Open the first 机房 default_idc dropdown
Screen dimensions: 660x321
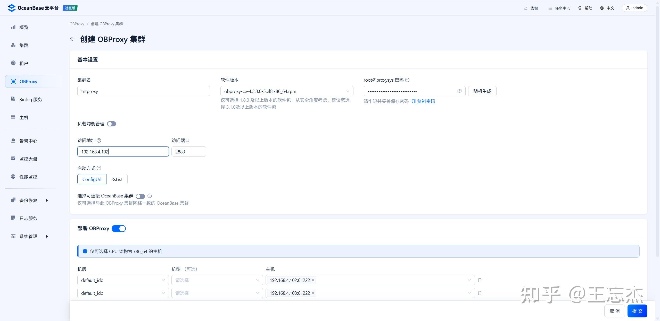click(x=123, y=280)
